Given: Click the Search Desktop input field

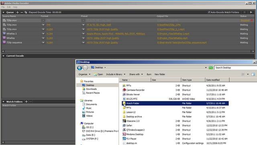Looking at the screenshot, I should pyautogui.click(x=235, y=68).
